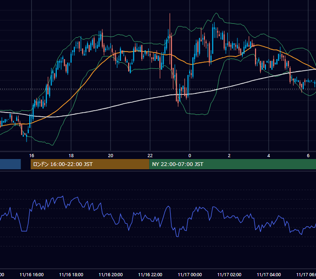Click the 11/16 18:00 date axis label
Viewport: 316px width, 279px height.
point(71,274)
